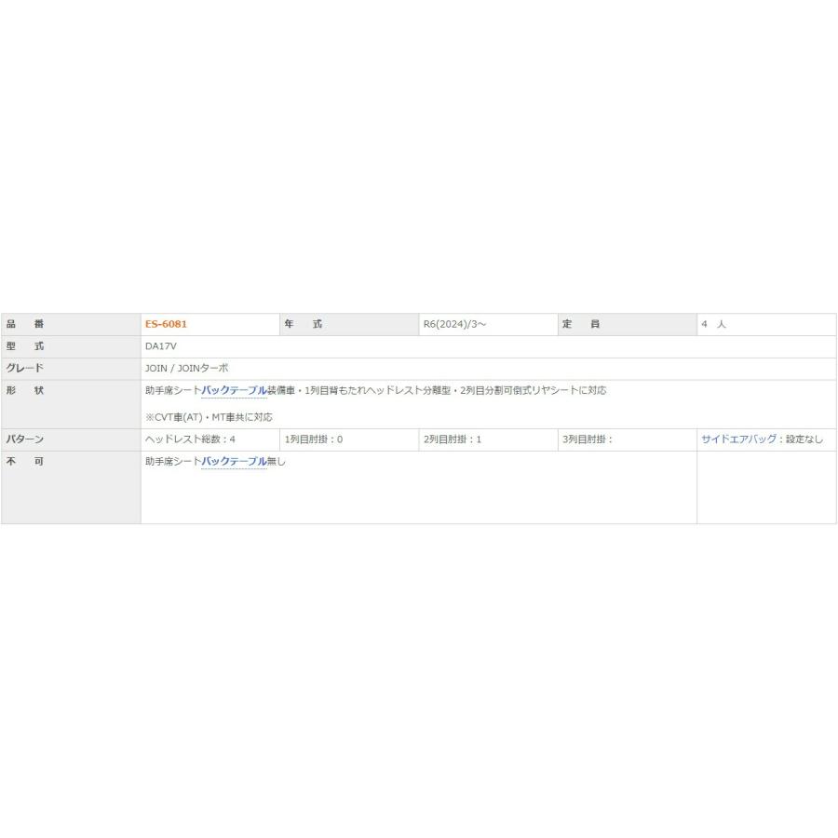The width and height of the screenshot is (838, 838).
Task: Select the パターン row label
Action: tap(25, 439)
